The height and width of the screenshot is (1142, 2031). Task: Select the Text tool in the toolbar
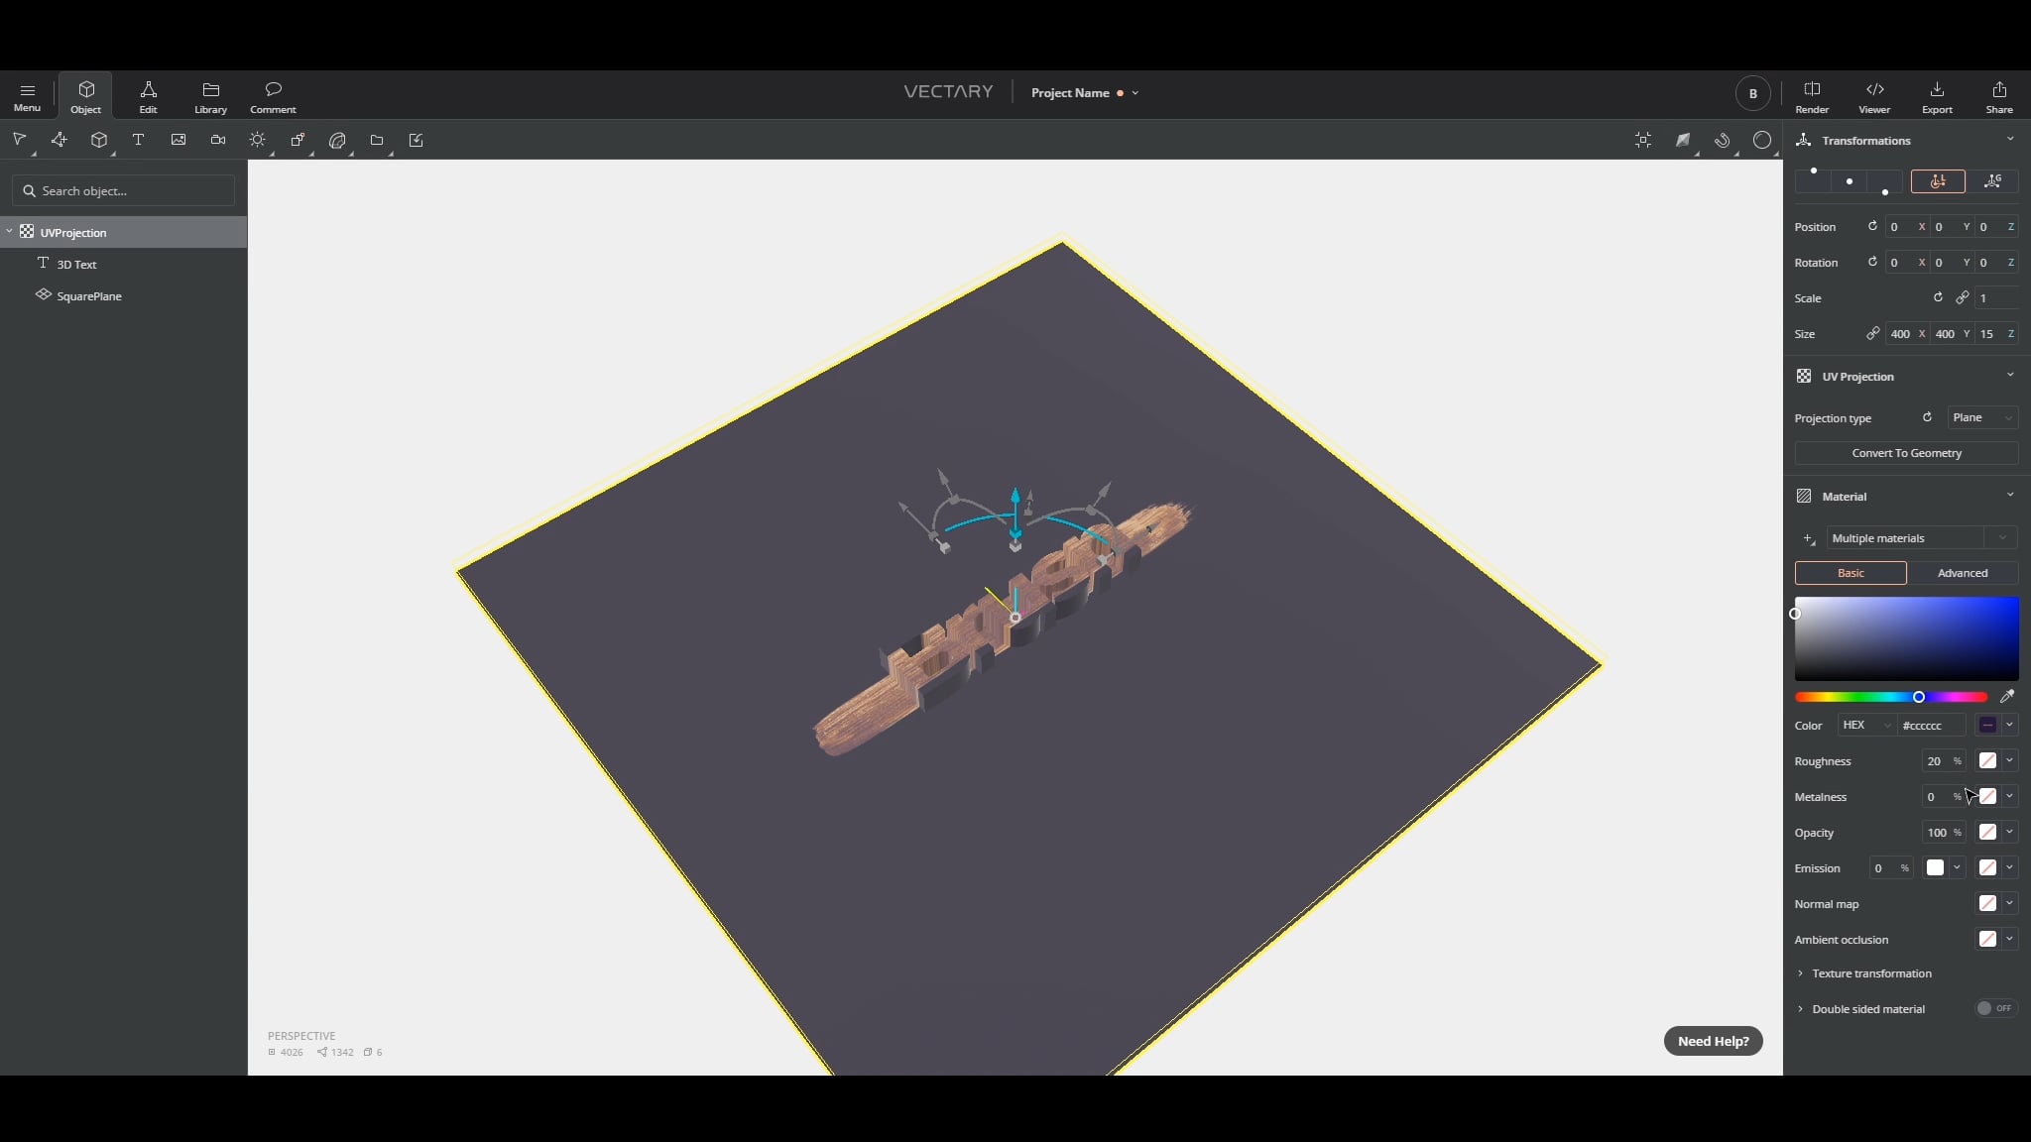tap(138, 140)
